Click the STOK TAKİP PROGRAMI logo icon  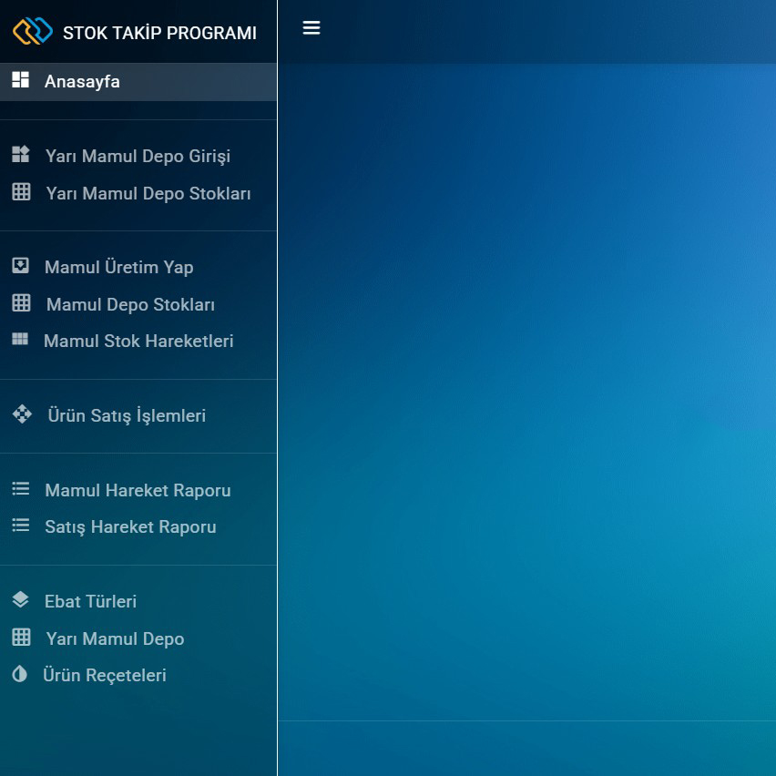(33, 31)
